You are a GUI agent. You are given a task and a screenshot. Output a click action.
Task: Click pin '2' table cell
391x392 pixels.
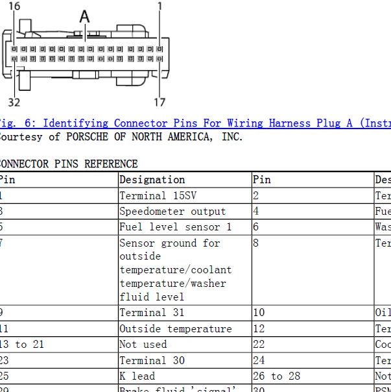313,195
